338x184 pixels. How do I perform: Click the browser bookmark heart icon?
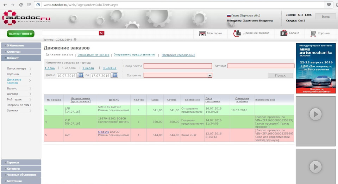(x=329, y=5)
